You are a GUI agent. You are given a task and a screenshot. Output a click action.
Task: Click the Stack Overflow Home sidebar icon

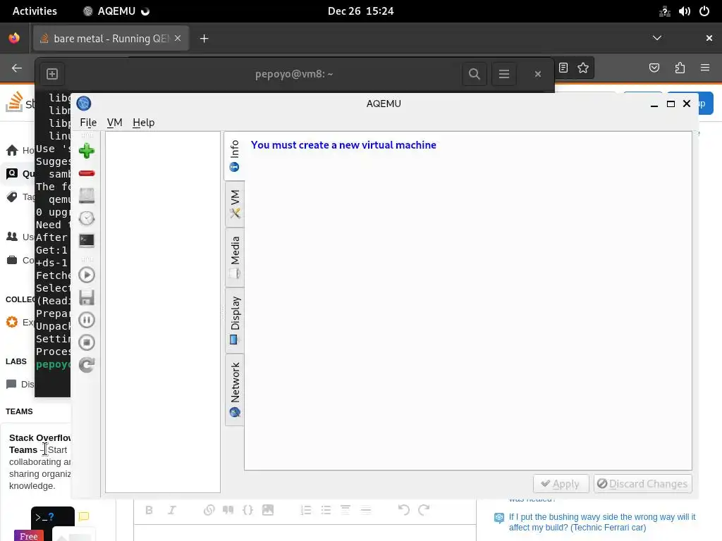(x=12, y=150)
